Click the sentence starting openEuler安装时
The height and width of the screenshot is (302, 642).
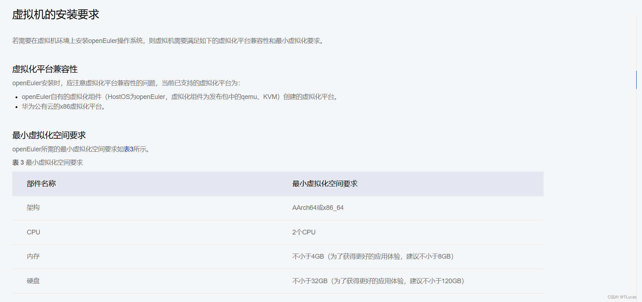tap(126, 83)
